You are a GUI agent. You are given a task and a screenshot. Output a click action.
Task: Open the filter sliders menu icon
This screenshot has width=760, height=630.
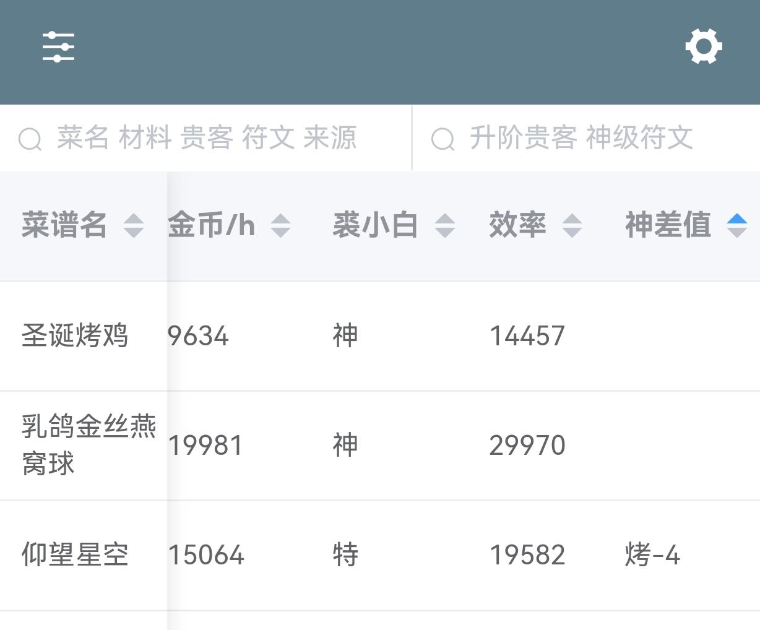tap(58, 47)
